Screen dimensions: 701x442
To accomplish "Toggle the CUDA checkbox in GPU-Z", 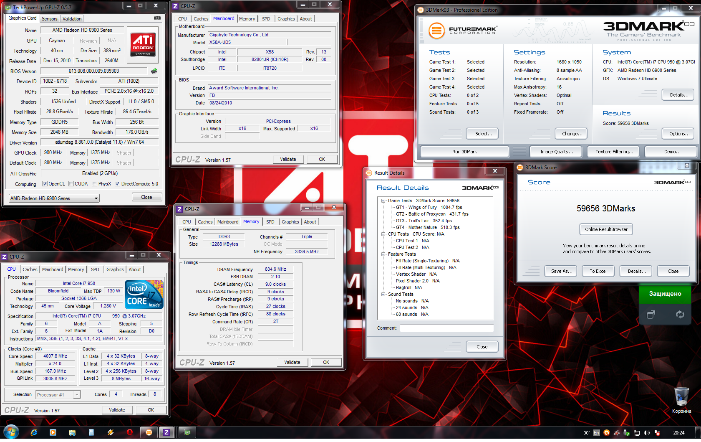I will tap(71, 184).
